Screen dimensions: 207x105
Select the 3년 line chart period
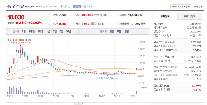(55, 31)
